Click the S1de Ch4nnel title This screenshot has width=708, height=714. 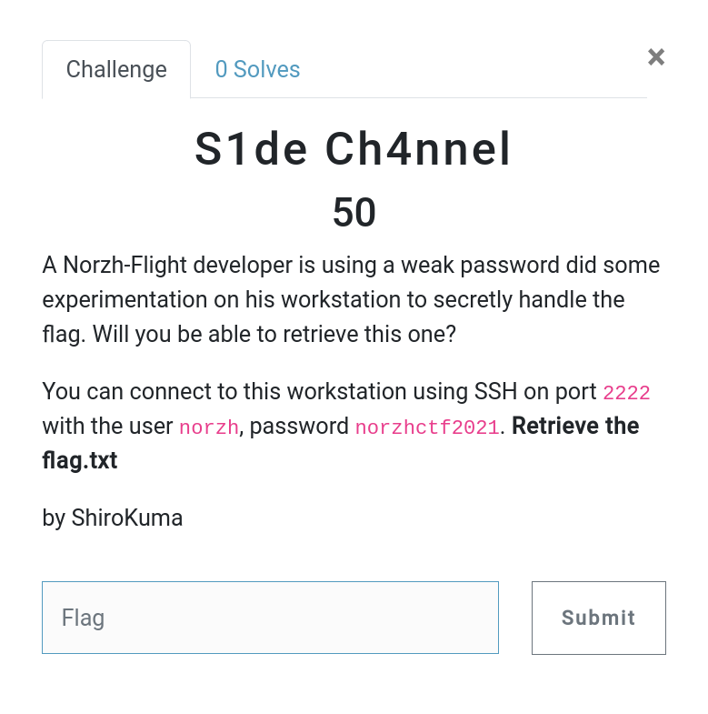354,151
